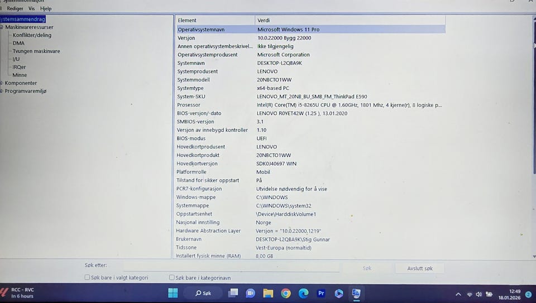536x303 pixels.
Task: Select the Windows-mappe row
Action: 310,197
